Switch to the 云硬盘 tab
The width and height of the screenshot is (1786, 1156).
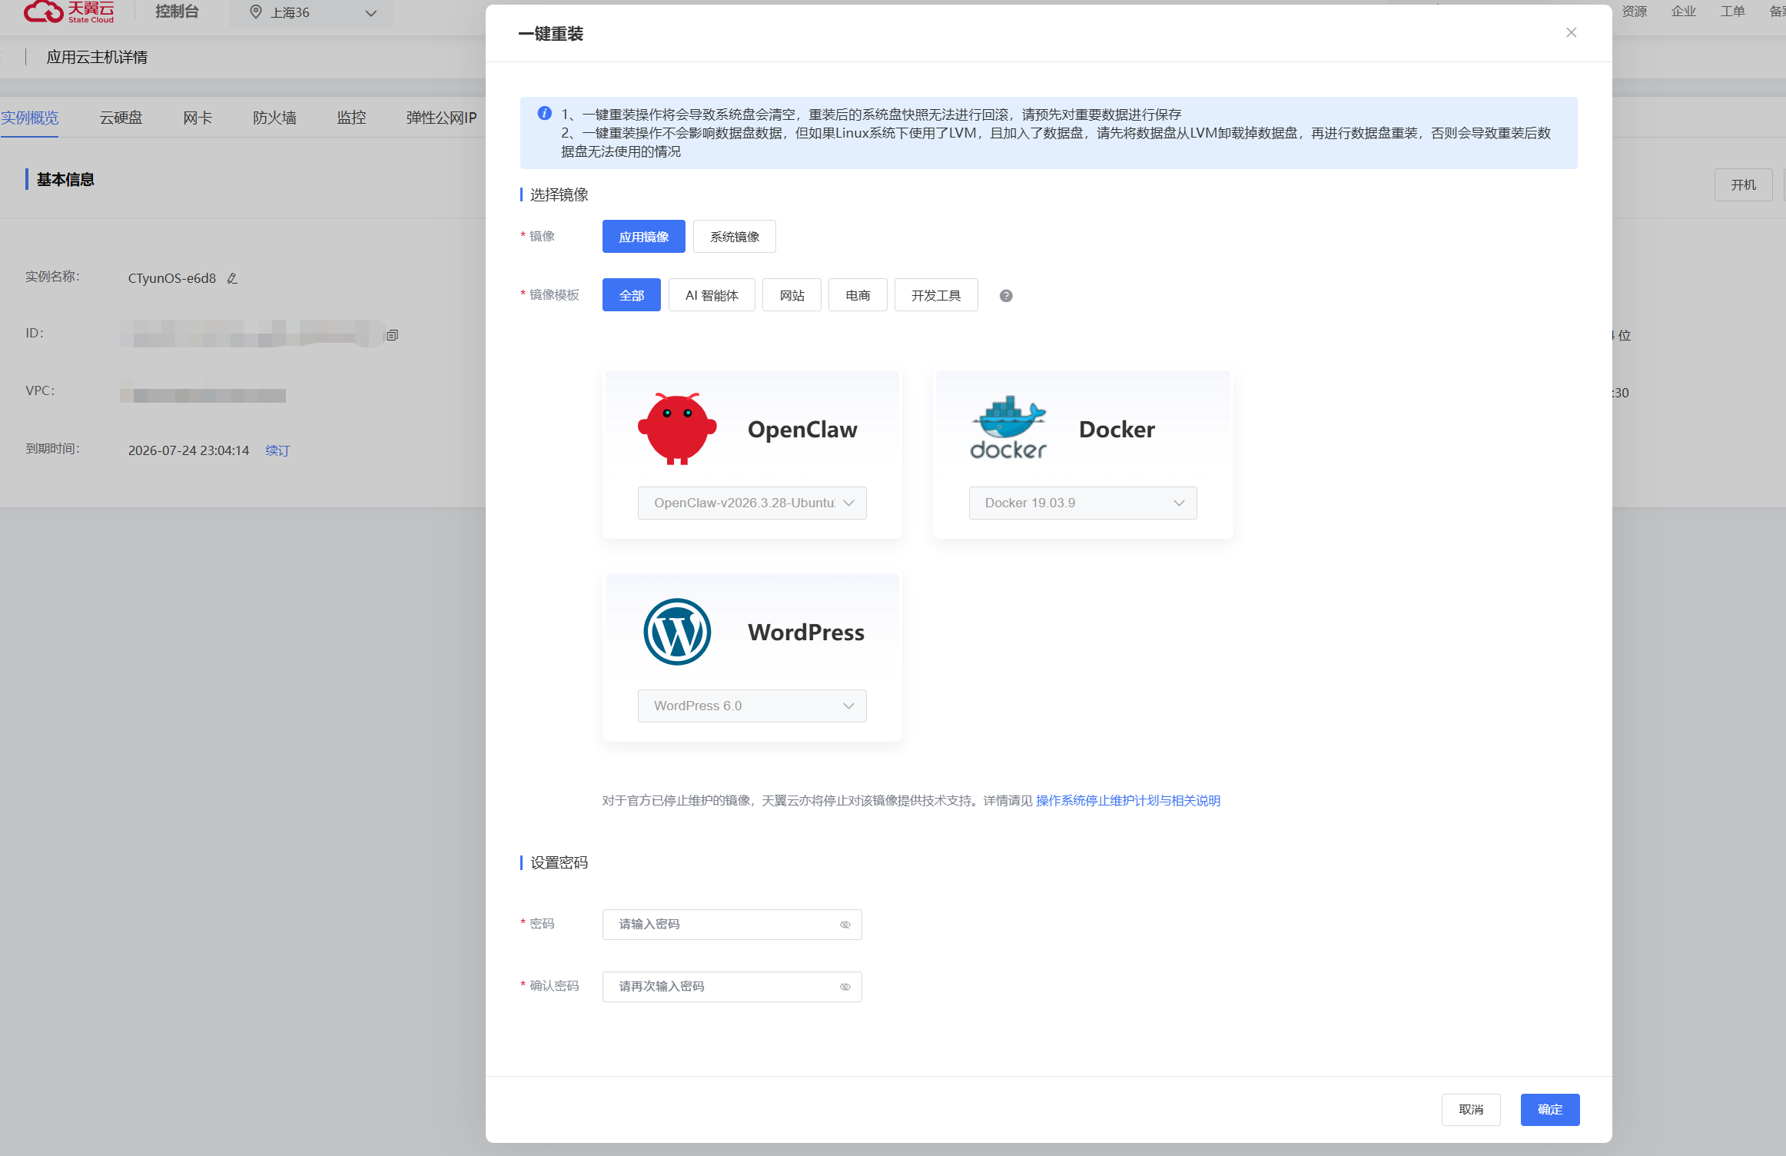(121, 118)
